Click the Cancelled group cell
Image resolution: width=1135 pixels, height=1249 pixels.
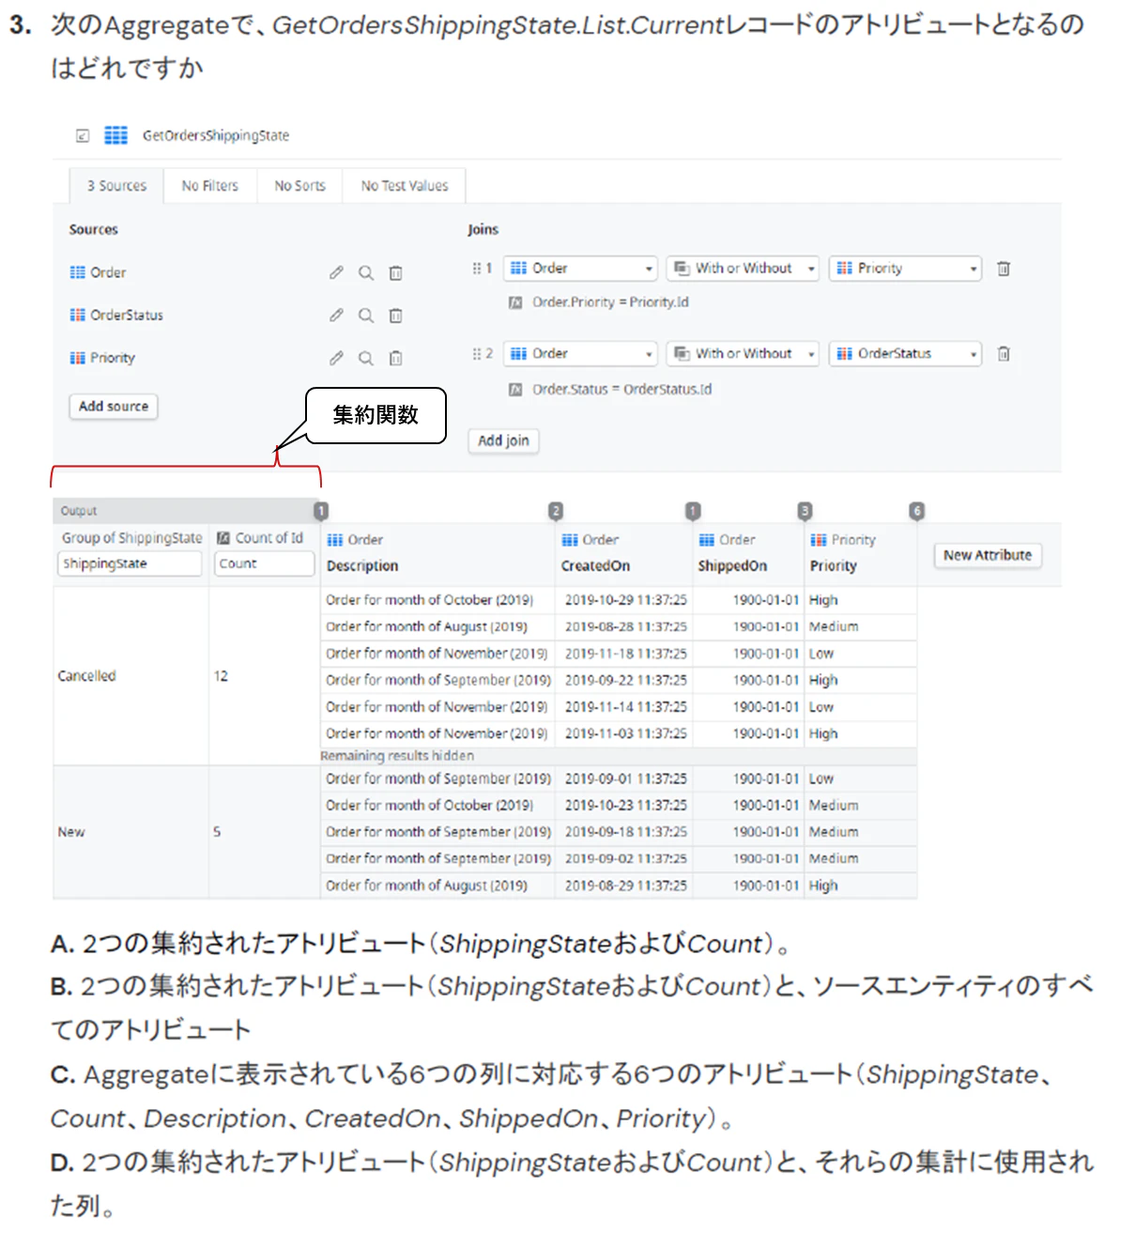click(131, 676)
